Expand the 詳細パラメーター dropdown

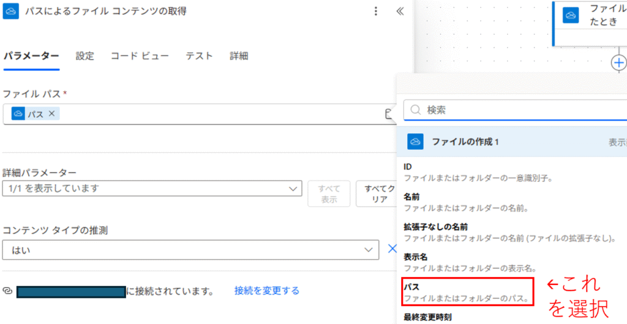152,189
